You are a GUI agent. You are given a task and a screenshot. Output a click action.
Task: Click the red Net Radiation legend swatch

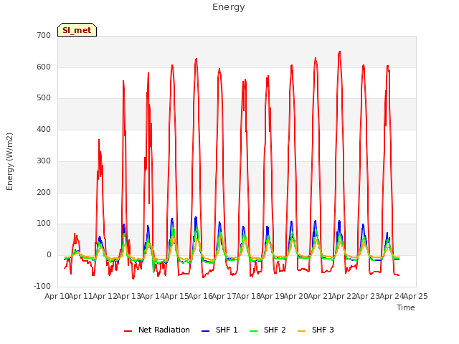[128, 331]
